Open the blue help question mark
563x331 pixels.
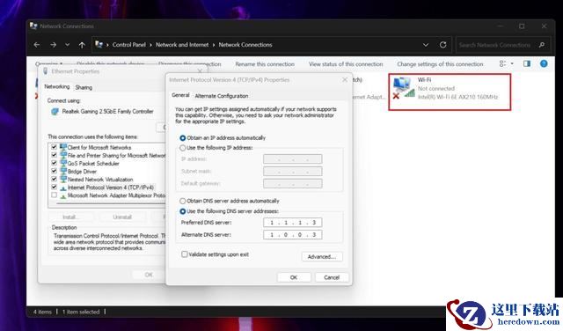[x=544, y=64]
